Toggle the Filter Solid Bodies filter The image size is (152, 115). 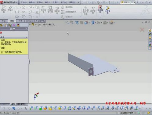click(x=50, y=108)
